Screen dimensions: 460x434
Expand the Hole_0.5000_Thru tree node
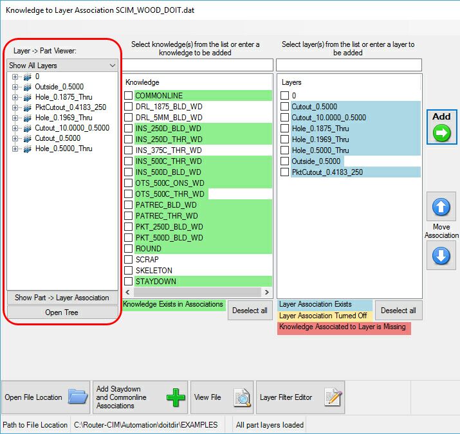click(x=15, y=149)
